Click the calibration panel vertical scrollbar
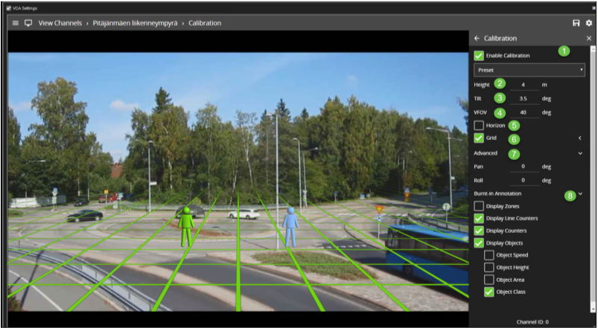 [x=594, y=179]
